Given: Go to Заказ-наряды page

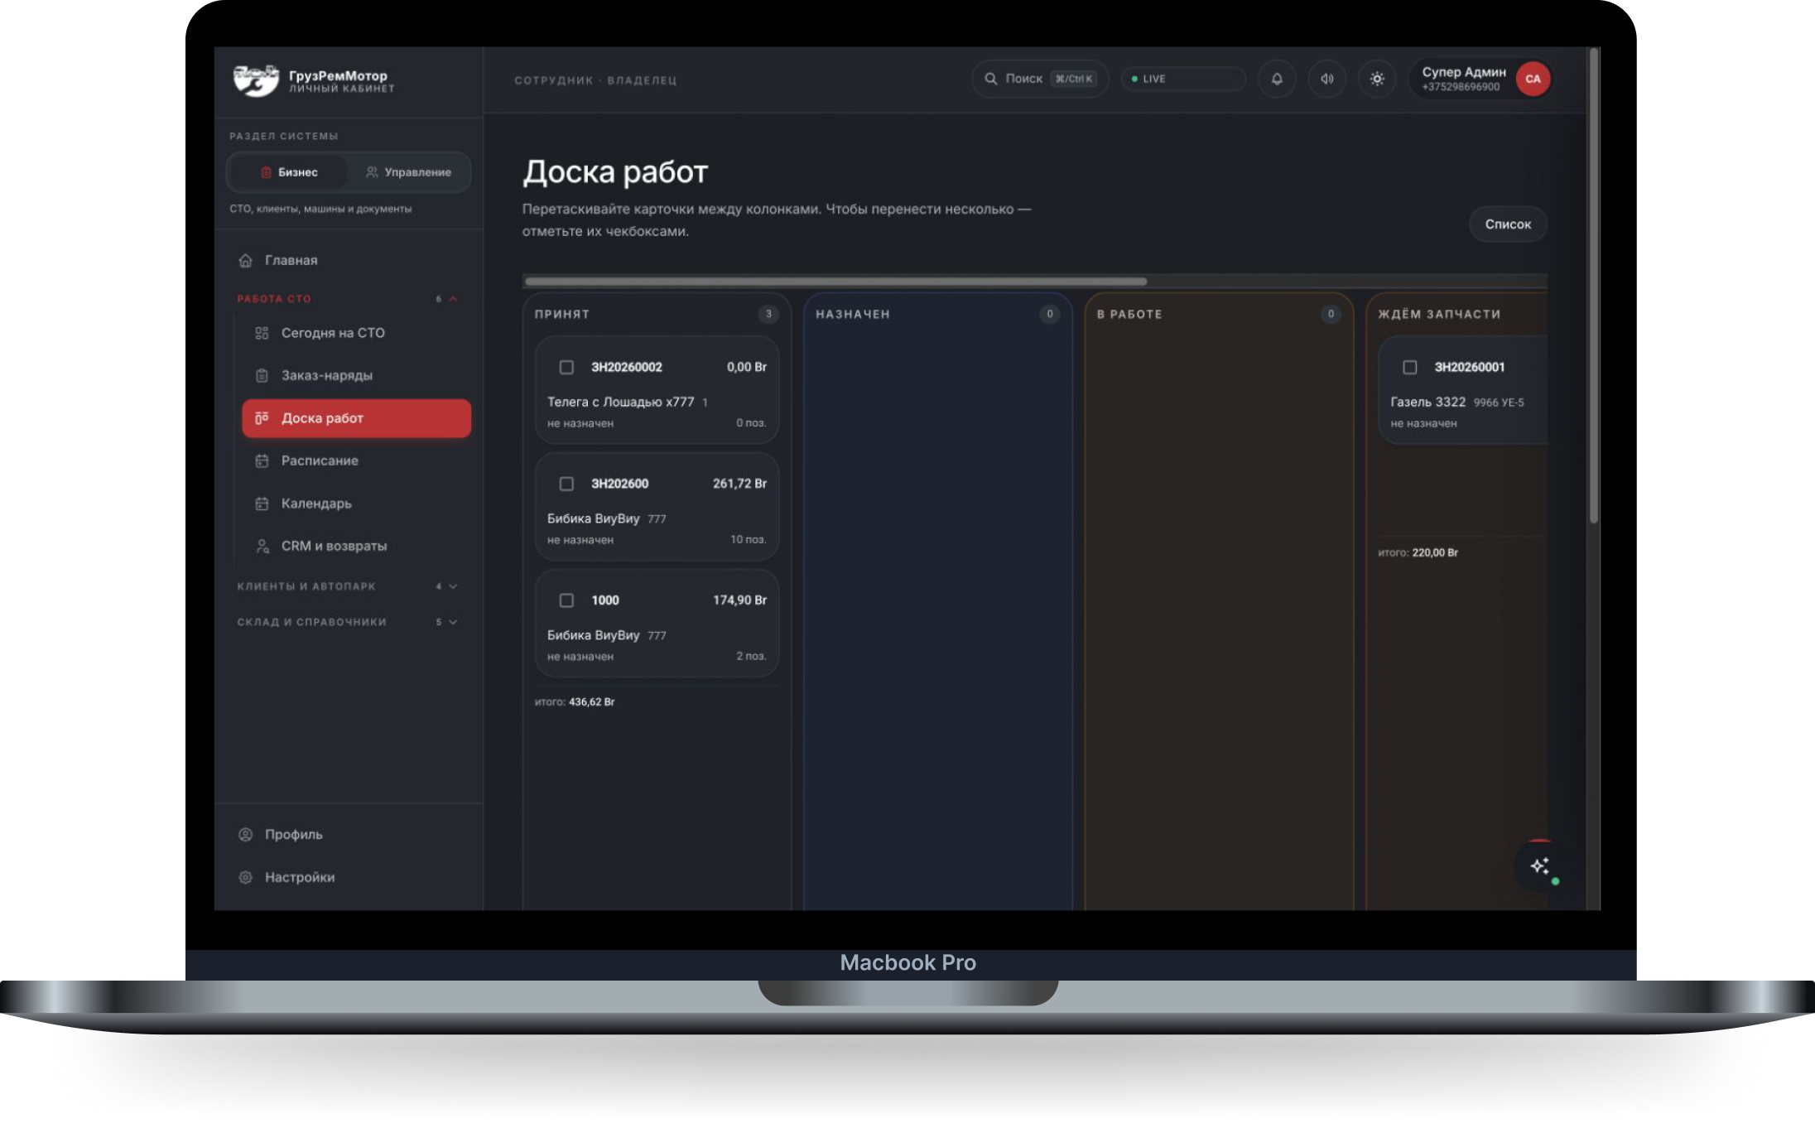Looking at the screenshot, I should [326, 375].
